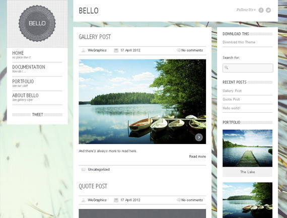Image resolution: width=287 pixels, height=218 pixels.
Task: Open the Home menu item
Action: (x=18, y=53)
